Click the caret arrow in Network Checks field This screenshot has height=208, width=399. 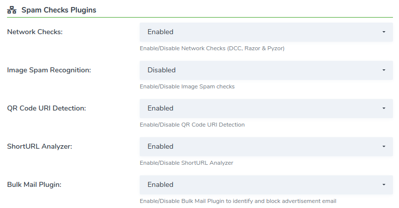384,32
